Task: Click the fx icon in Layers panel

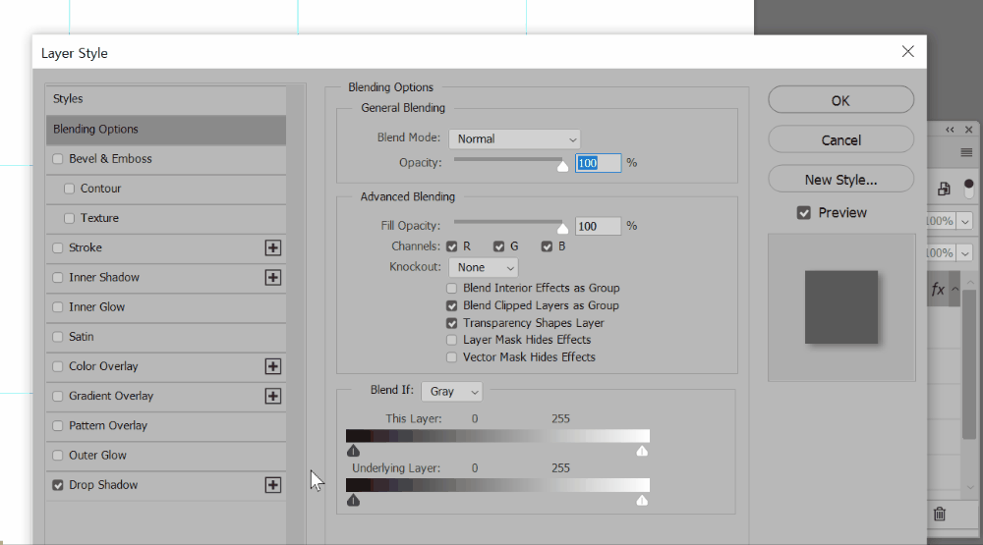Action: point(938,290)
